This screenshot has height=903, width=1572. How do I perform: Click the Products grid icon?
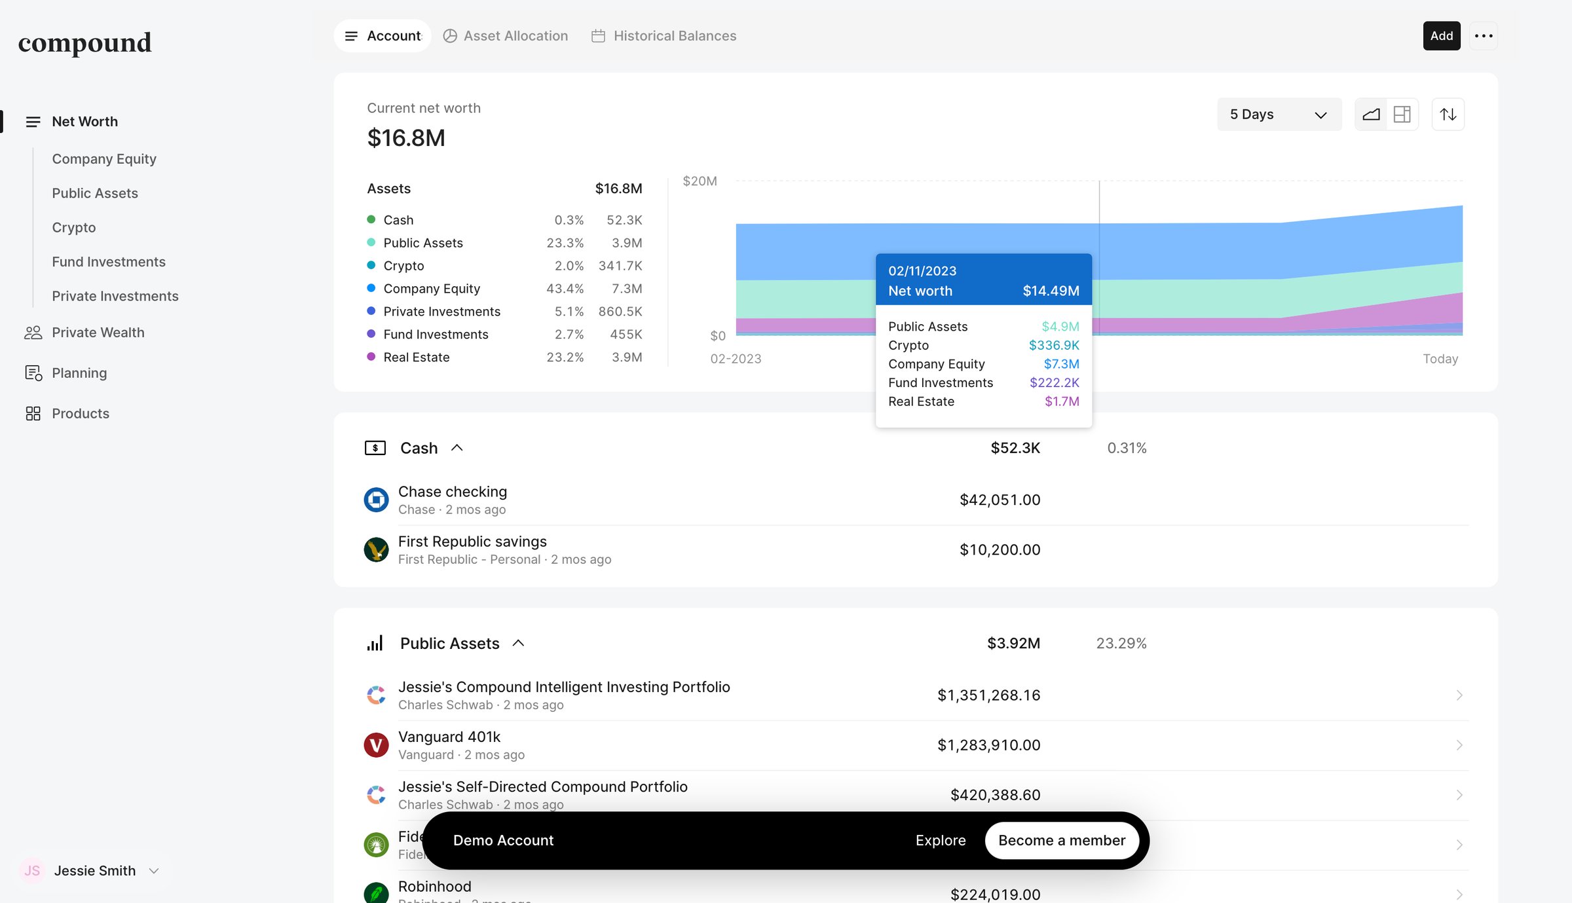tap(33, 414)
